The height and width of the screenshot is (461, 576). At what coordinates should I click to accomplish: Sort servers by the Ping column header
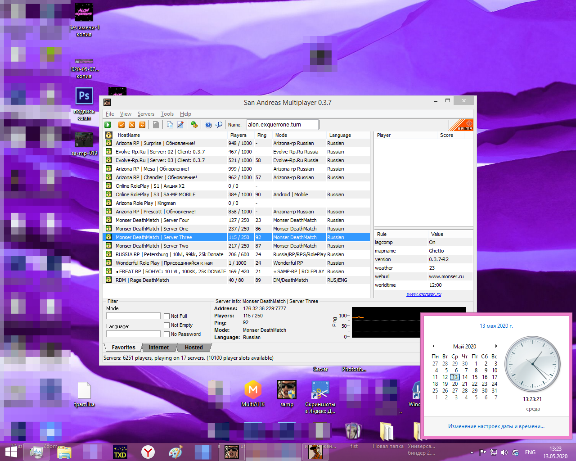point(264,135)
